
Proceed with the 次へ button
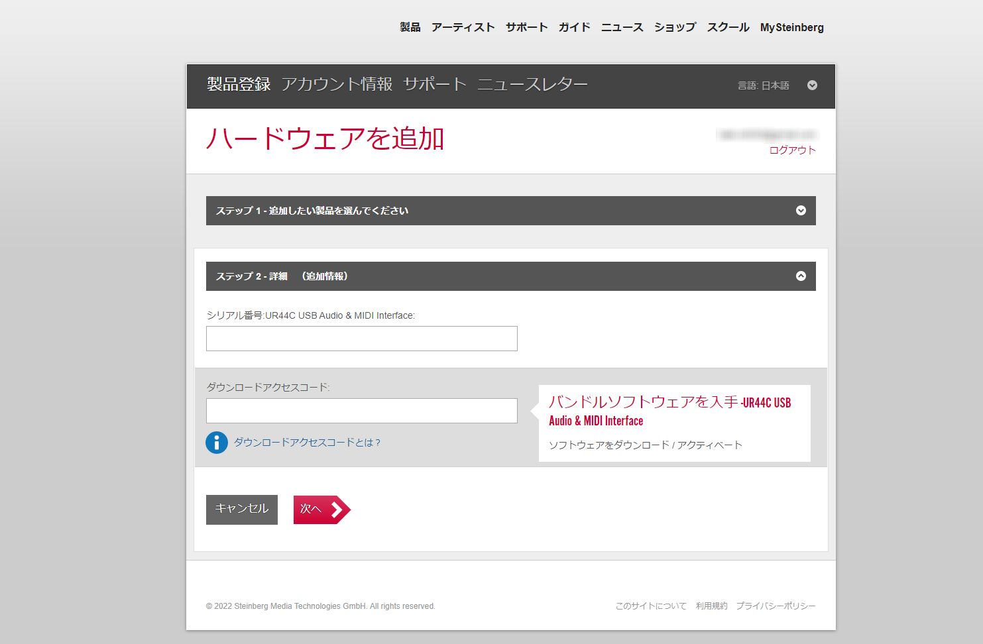pos(321,510)
